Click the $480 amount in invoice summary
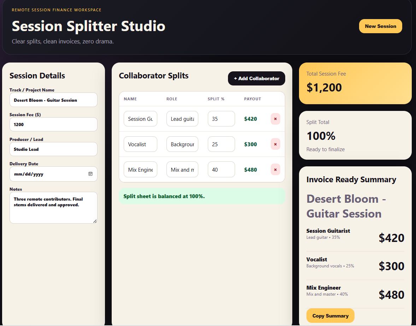 [391, 295]
